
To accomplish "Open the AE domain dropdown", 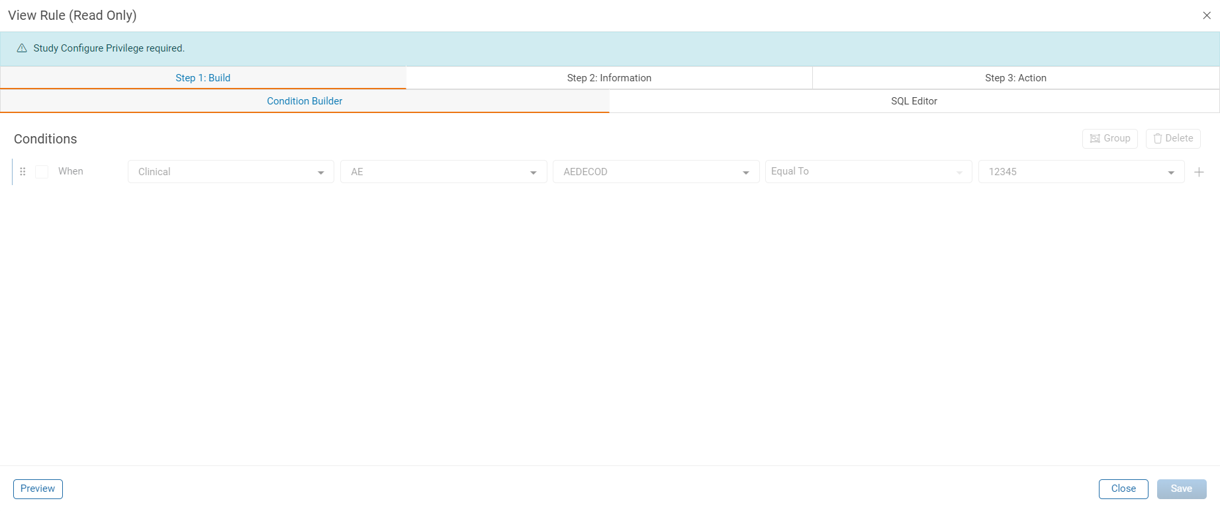I will coord(444,172).
